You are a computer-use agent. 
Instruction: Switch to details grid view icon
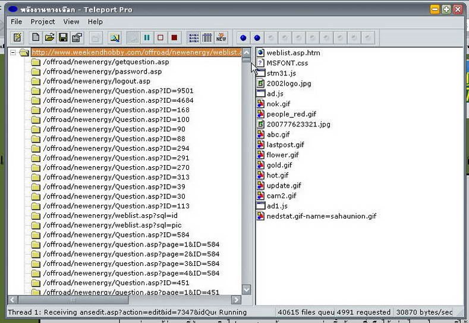[x=207, y=38]
